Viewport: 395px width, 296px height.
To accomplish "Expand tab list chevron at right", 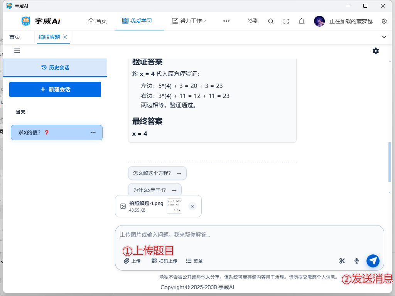I will click(384, 37).
